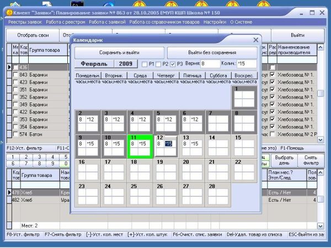Click the Отобрать свои button
The height and width of the screenshot is (248, 331).
tap(33, 35)
